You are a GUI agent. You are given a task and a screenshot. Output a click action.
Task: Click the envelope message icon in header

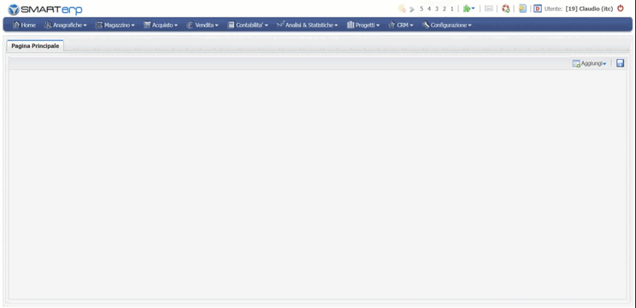click(488, 9)
